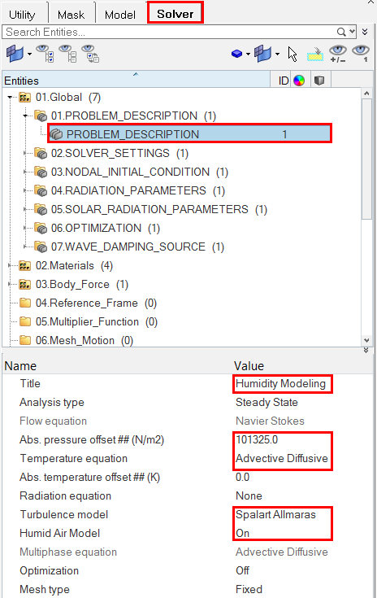Click the color wheel column header
This screenshot has width=377, height=598.
[299, 81]
